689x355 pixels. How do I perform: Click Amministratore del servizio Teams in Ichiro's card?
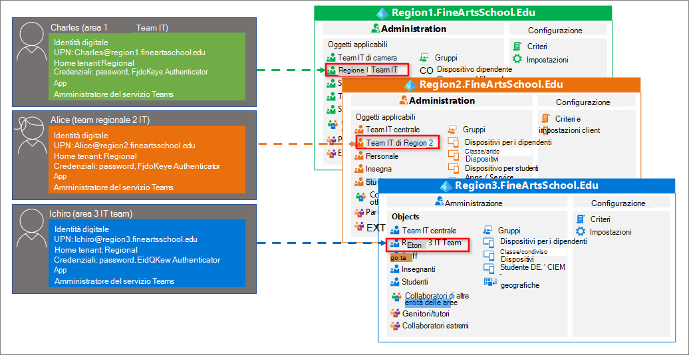point(114,281)
